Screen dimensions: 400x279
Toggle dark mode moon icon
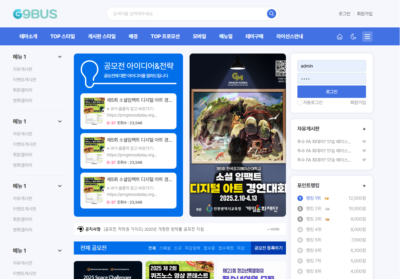point(353,37)
